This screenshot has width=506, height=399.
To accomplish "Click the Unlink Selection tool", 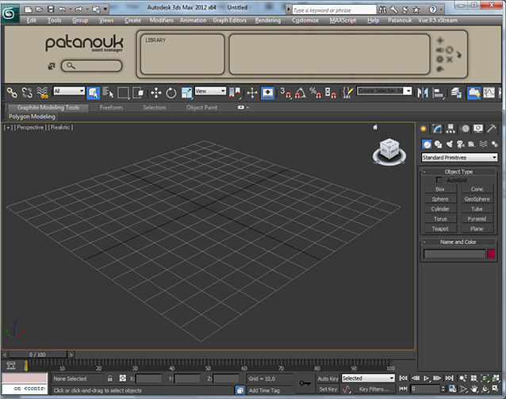I will click(x=27, y=93).
